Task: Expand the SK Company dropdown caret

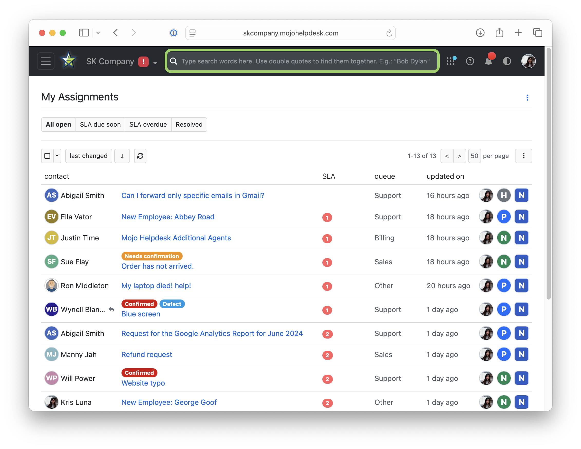Action: coord(155,63)
